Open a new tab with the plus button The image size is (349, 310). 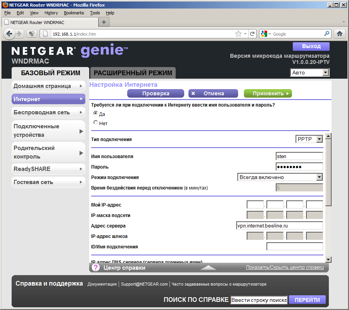pyautogui.click(x=104, y=22)
